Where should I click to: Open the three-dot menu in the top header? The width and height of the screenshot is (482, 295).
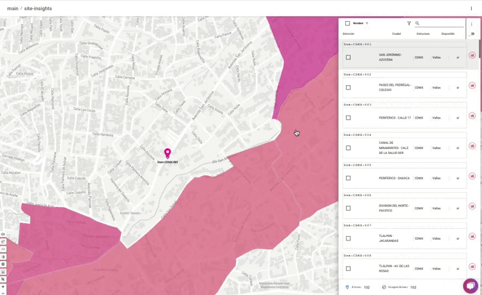471,9
